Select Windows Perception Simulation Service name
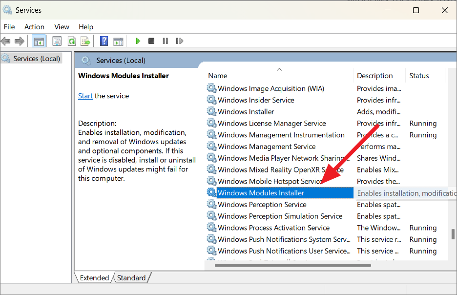The image size is (457, 295). coord(280,216)
